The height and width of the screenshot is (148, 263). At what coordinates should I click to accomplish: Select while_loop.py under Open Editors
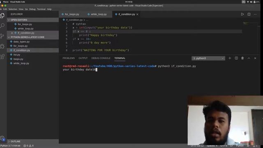click(x=33, y=29)
